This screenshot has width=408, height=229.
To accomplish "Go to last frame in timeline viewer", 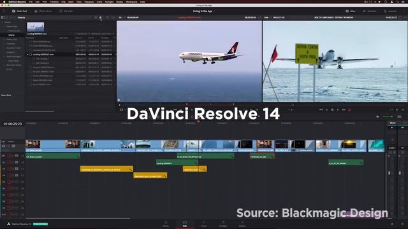I will [344, 109].
